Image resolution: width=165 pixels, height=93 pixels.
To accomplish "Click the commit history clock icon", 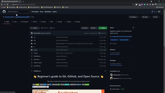I will pyautogui.click(x=99, y=33).
